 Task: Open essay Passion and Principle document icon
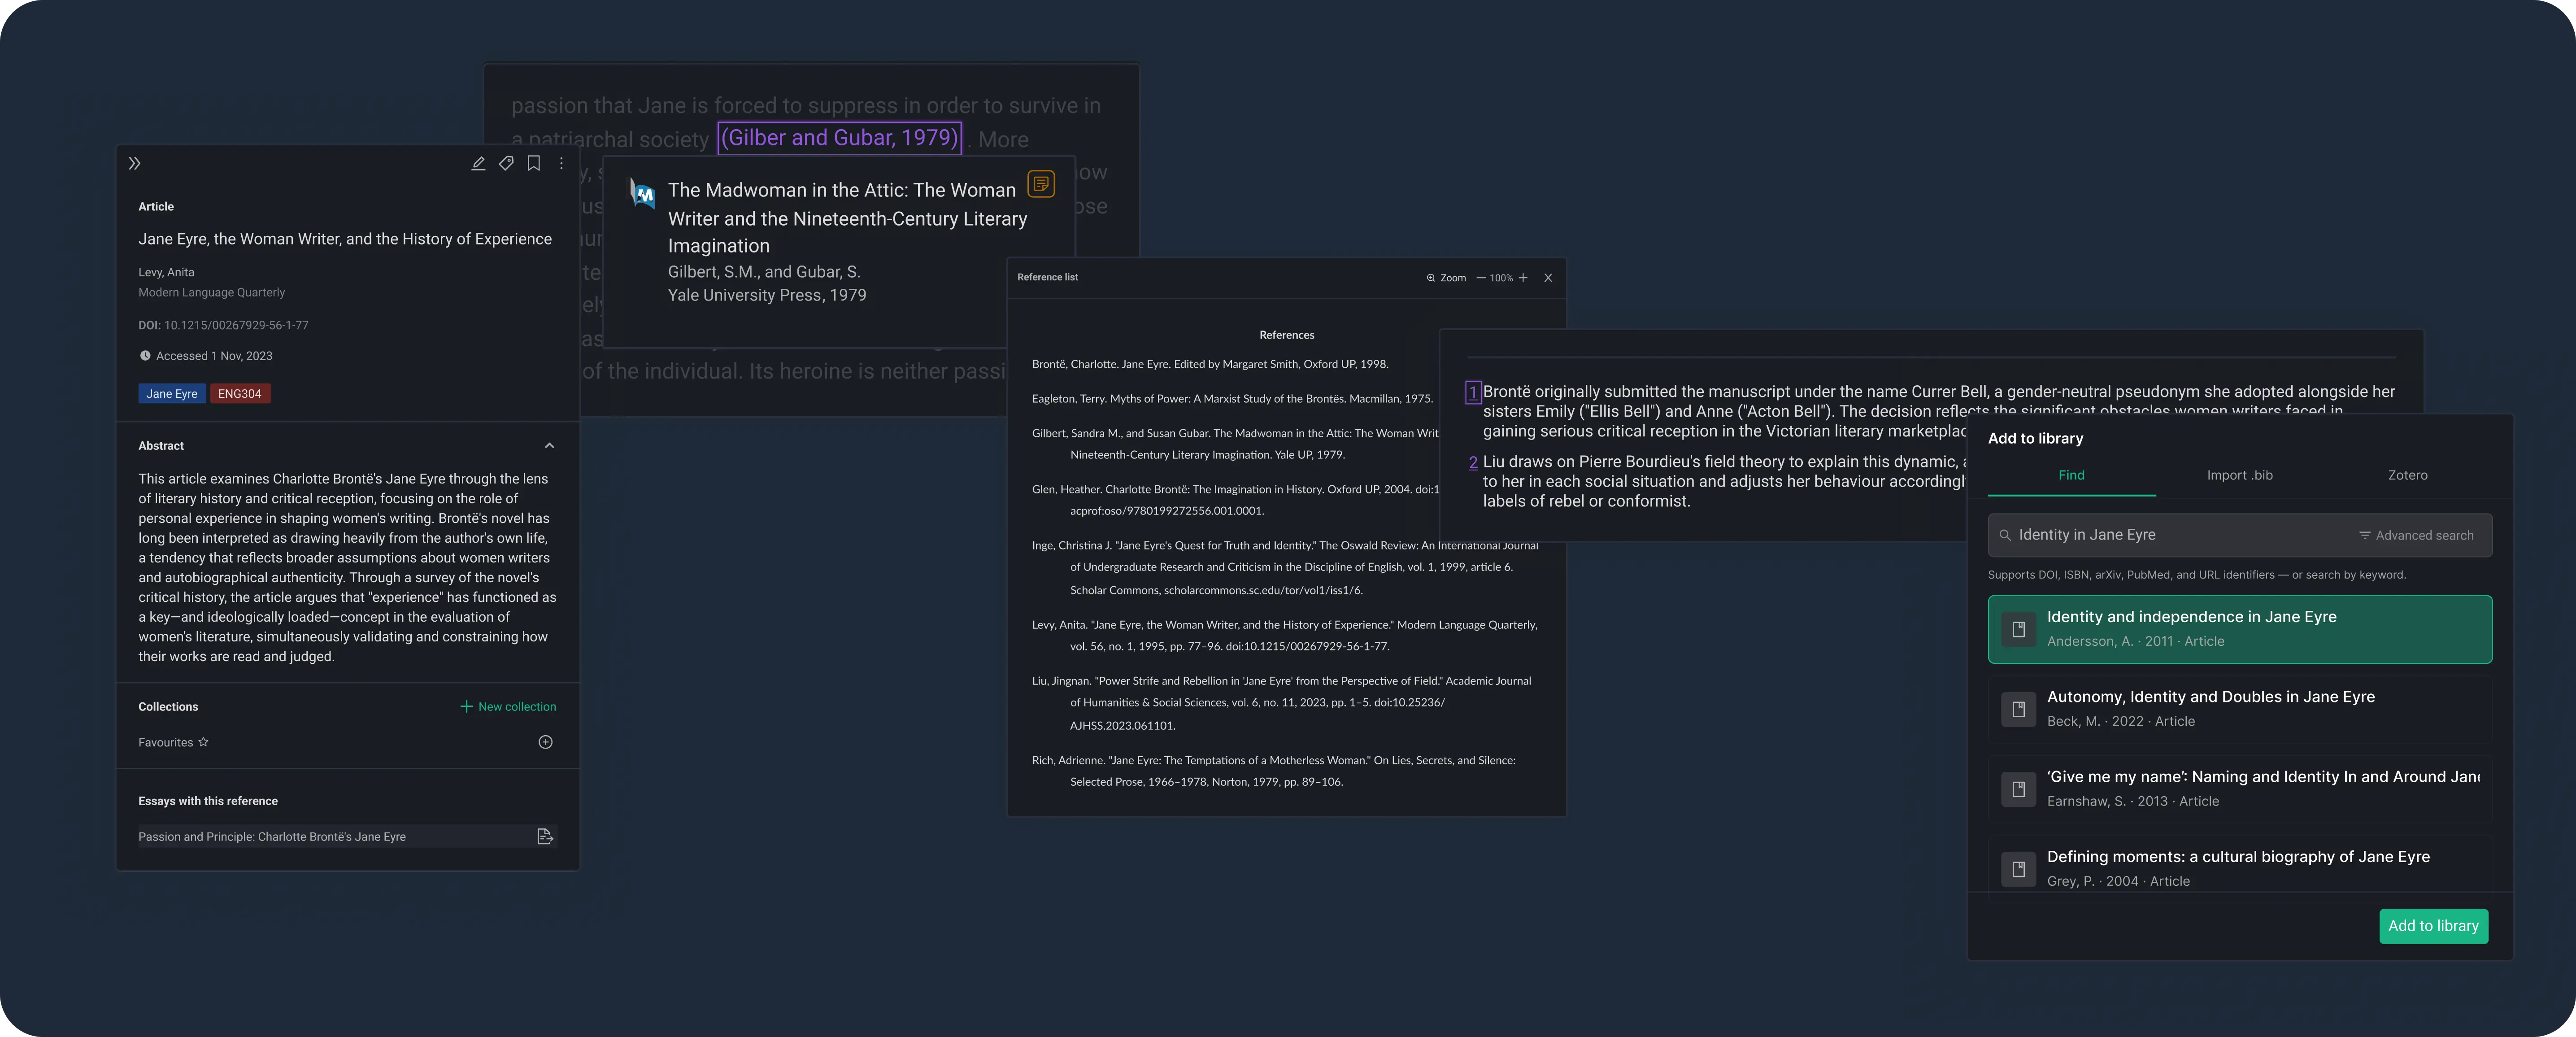coord(545,837)
